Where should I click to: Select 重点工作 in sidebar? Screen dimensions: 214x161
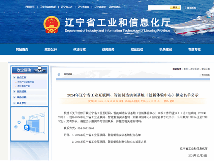point(21,77)
